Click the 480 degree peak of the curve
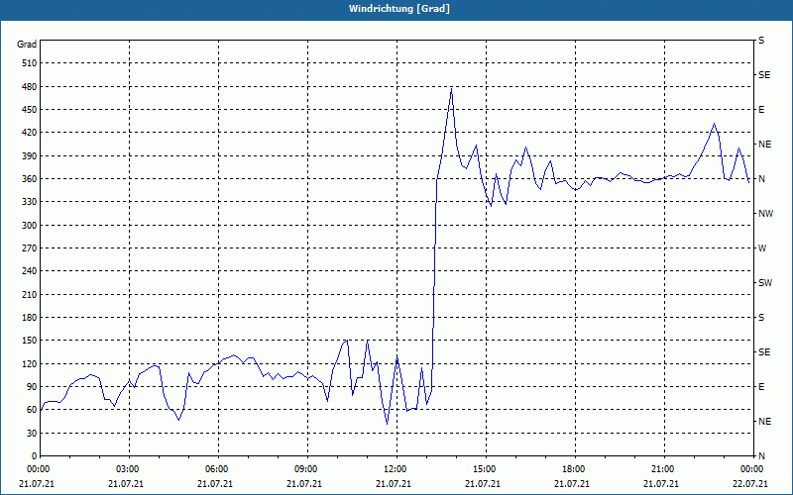Screen dimensions: 793x495 click(x=452, y=89)
